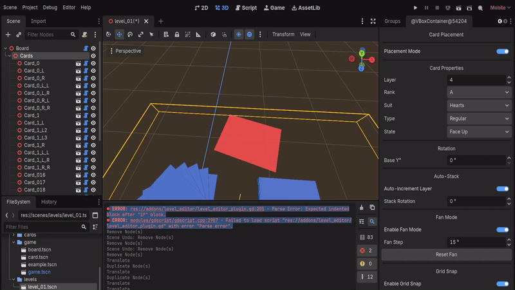Turn off Auto-Increment Layer toggle
The width and height of the screenshot is (515, 290).
pyautogui.click(x=502, y=189)
